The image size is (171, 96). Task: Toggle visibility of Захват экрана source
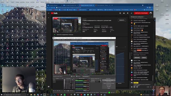coord(72,88)
